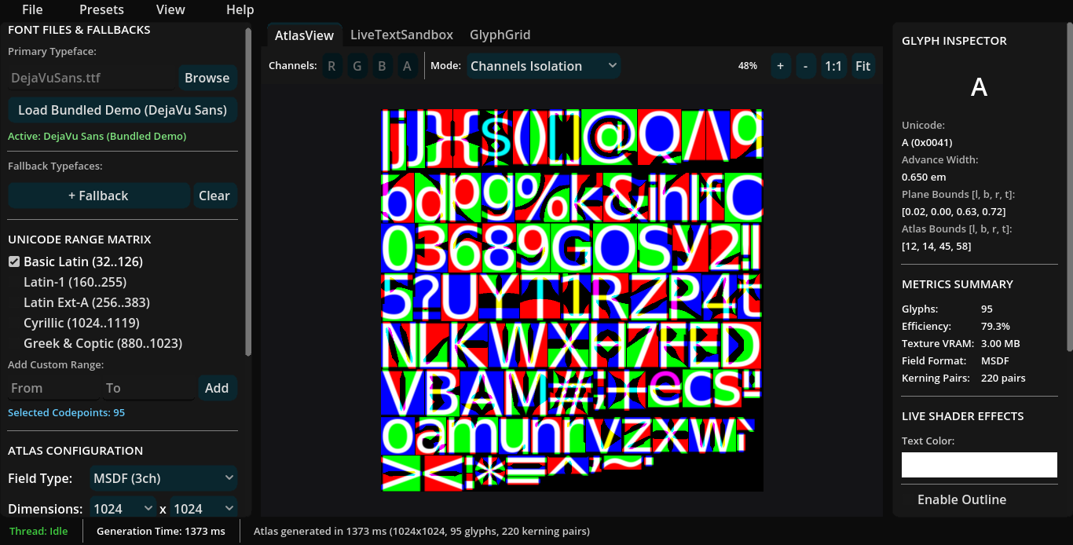Click the 'Thread: Idle' status entry
The height and width of the screenshot is (545, 1073).
click(38, 531)
